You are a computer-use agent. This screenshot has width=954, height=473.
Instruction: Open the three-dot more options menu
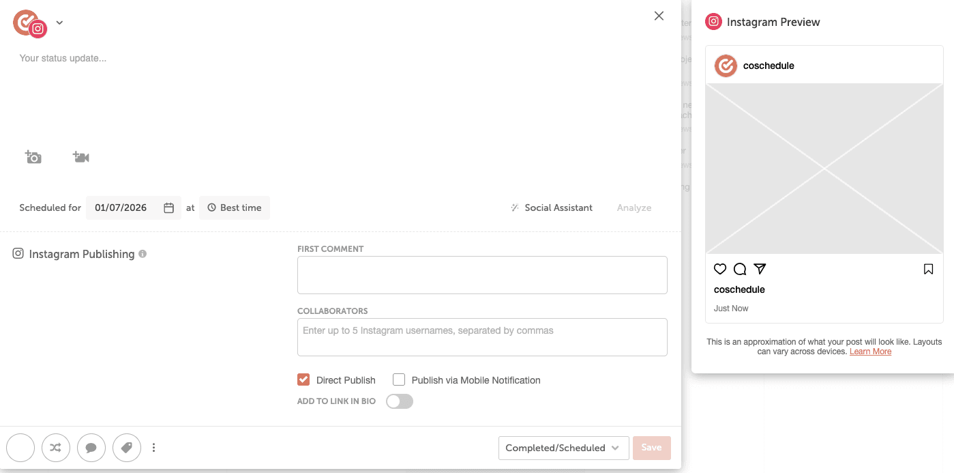154,448
